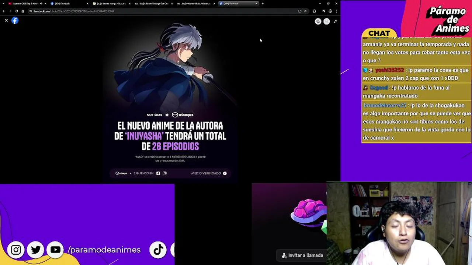Click username yoshi35252 in chat
The height and width of the screenshot is (265, 472).
(389, 70)
